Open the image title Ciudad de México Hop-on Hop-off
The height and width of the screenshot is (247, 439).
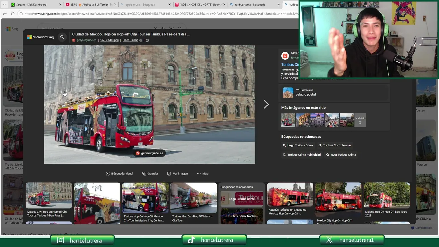131,34
